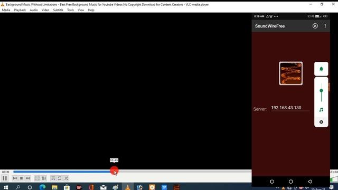Screen dimensions: 338x190
Task: Toggle VLC fullscreen video button
Action: tap(37, 178)
